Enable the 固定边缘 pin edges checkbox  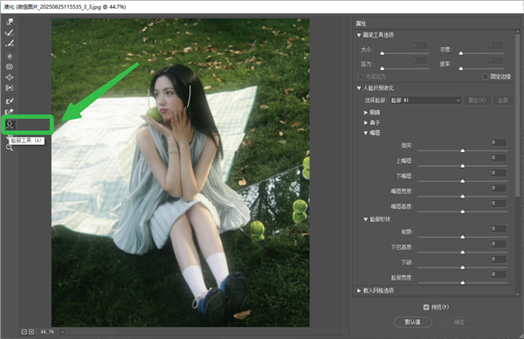[486, 77]
